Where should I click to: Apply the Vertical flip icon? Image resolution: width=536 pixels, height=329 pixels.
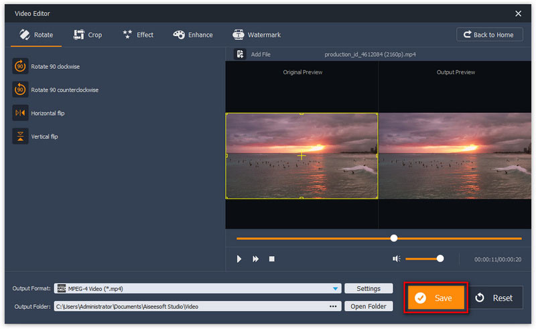(x=20, y=136)
